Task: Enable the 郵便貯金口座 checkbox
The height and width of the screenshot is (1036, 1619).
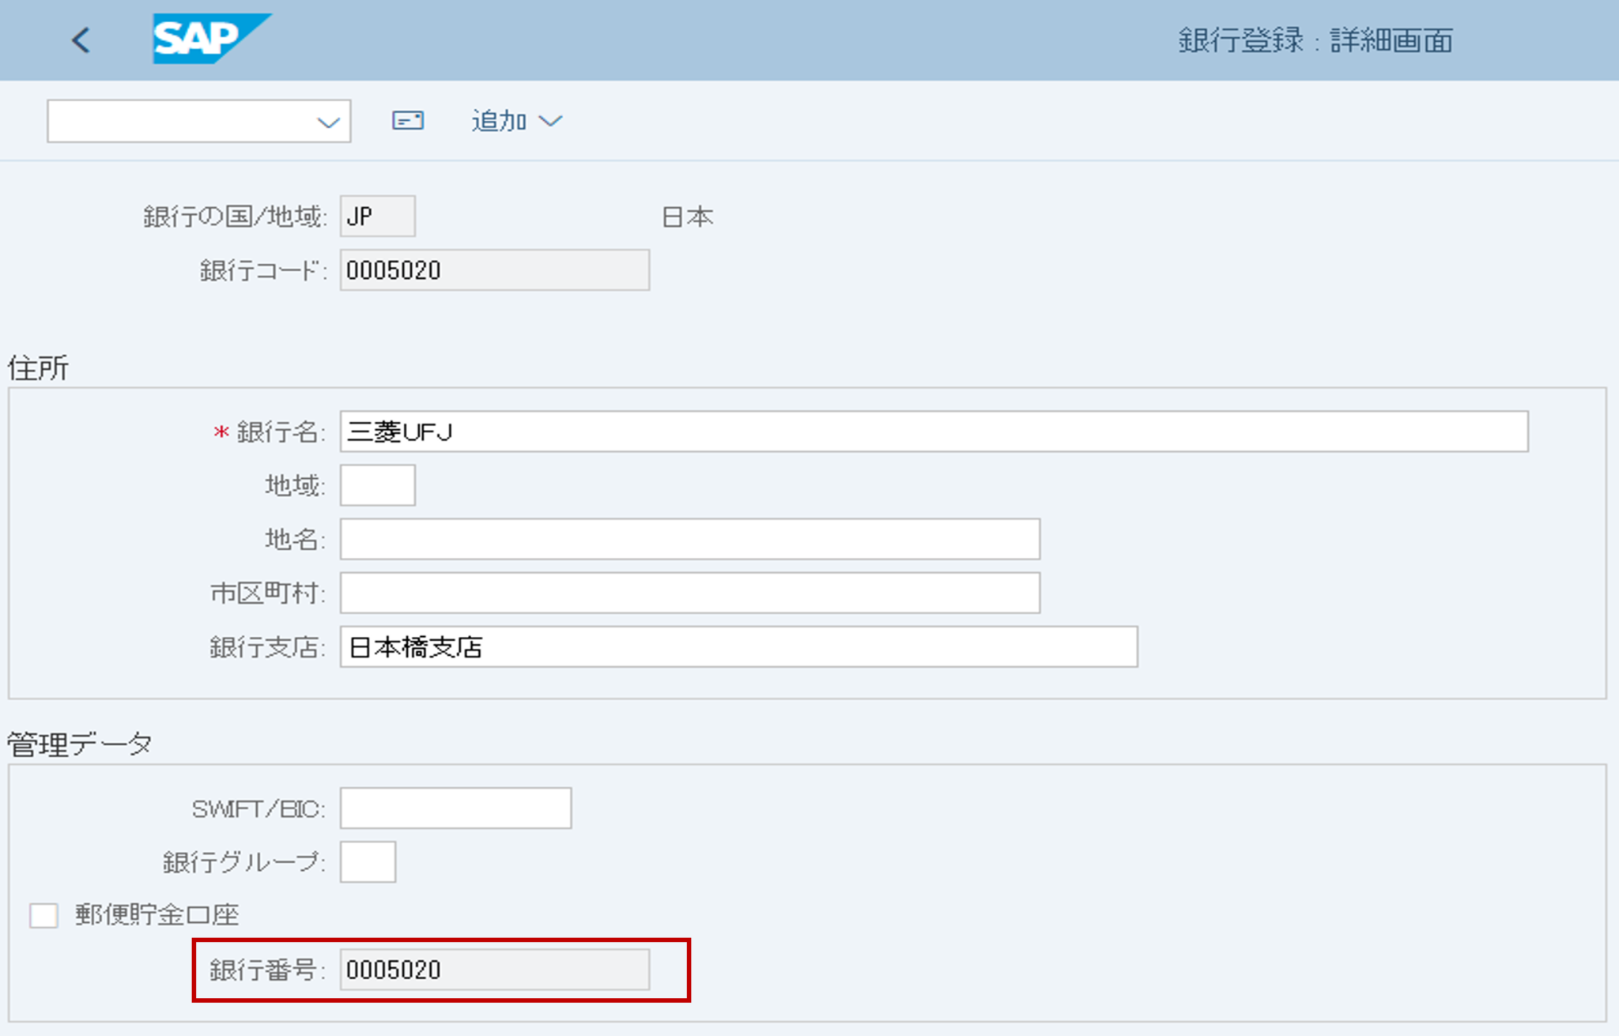Action: pos(43,916)
